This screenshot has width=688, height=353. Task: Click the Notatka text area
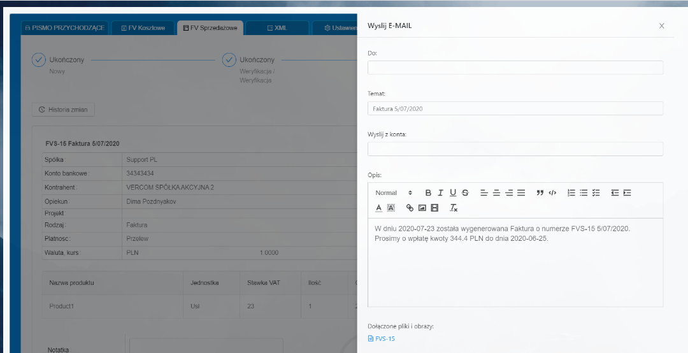coord(206,346)
